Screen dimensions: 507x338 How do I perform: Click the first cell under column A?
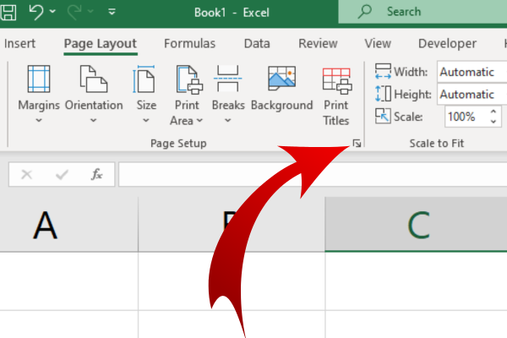pos(69,281)
